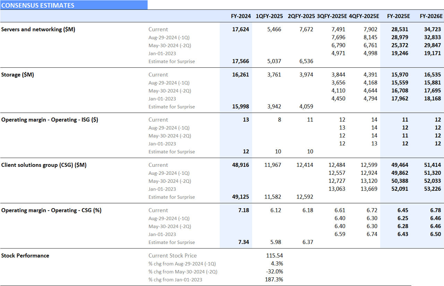
Task: Select the Aug-29-2024 (-1Q) label under Servers
Action: pyautogui.click(x=170, y=37)
